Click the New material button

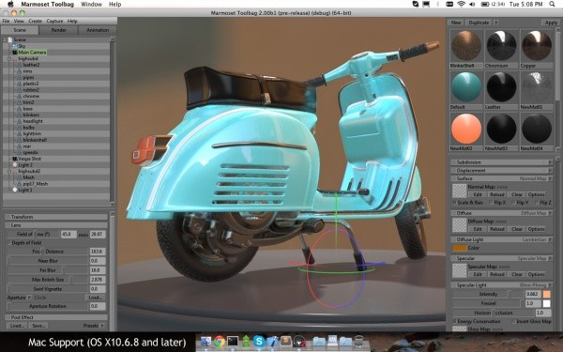pos(456,23)
